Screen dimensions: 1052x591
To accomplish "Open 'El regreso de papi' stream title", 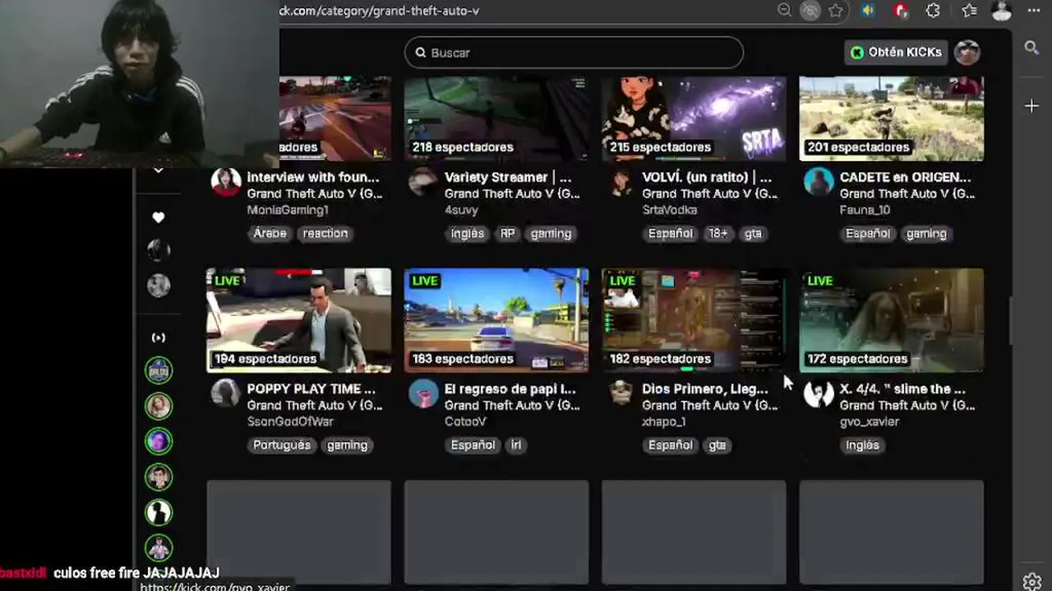I will click(x=510, y=389).
